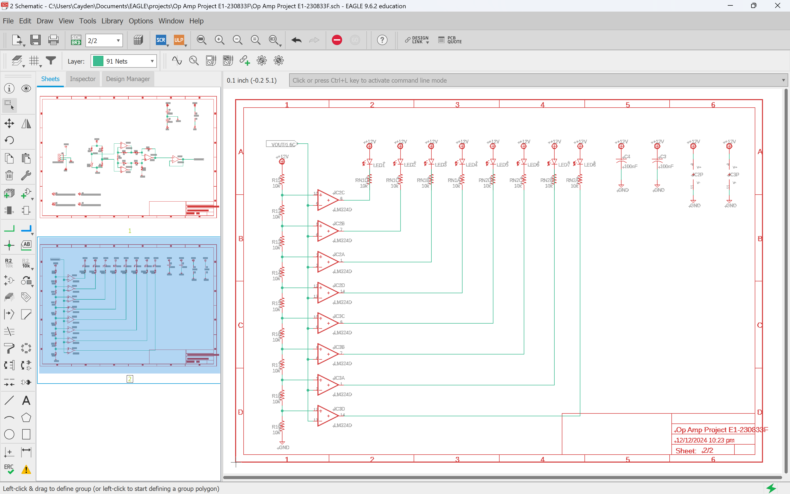Click the Zoom out magnifier icon

237,40
